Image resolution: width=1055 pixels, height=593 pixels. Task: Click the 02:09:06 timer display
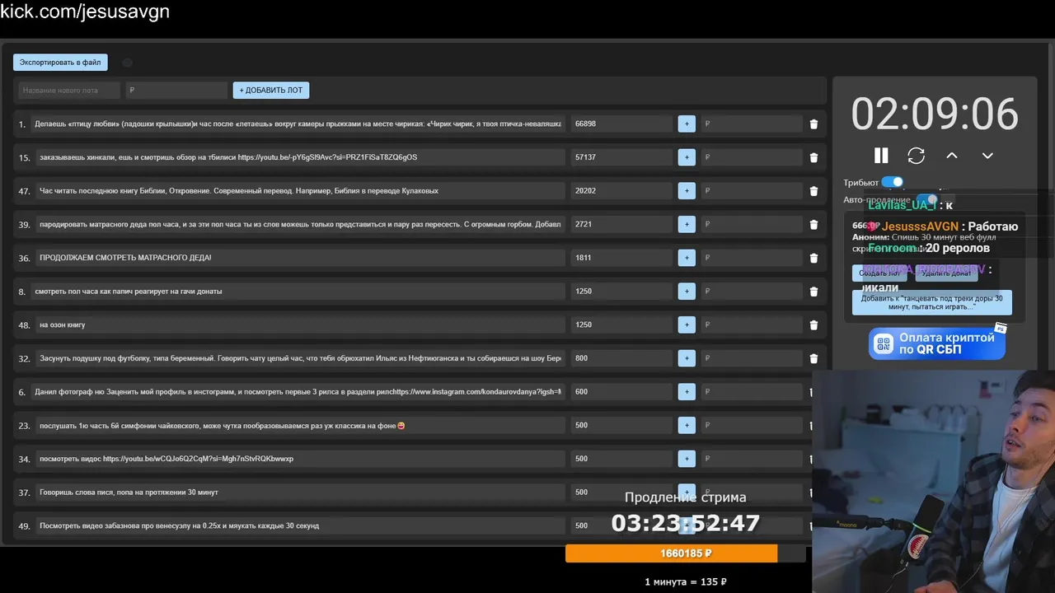[x=935, y=114]
